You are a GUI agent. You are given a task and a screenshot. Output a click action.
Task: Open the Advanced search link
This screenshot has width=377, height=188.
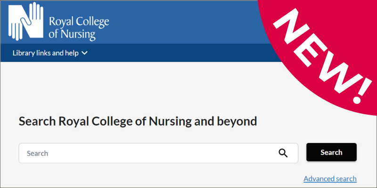[x=330, y=179]
